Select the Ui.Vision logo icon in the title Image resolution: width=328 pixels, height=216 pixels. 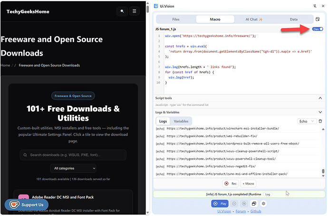(x=156, y=6)
